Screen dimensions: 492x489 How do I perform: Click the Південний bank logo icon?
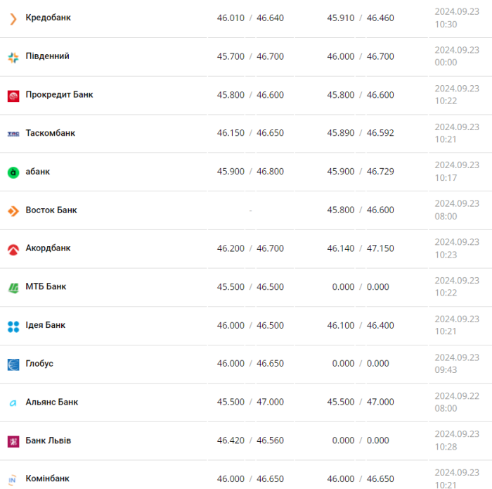point(13,57)
